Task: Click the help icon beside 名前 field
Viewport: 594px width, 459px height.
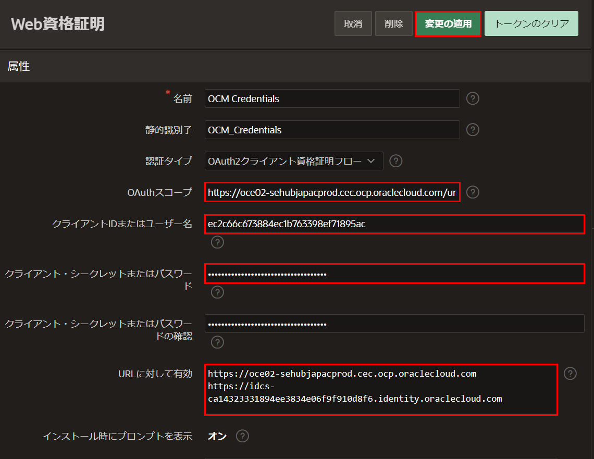Action: (x=473, y=98)
